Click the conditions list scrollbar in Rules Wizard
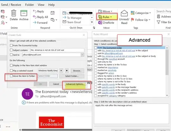 tap(167, 62)
